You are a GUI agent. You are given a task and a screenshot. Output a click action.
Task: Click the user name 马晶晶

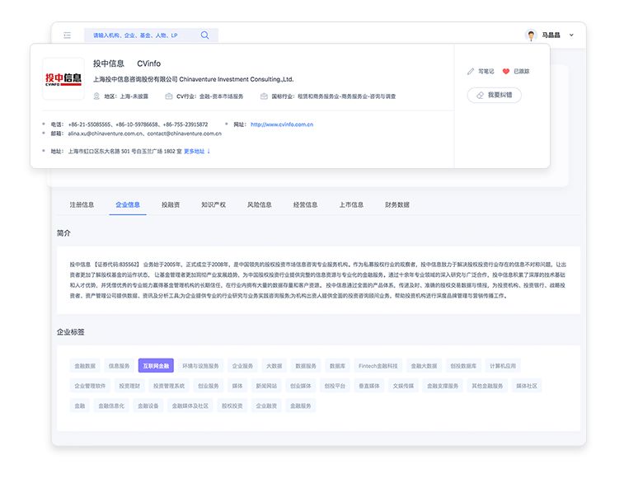(x=551, y=35)
